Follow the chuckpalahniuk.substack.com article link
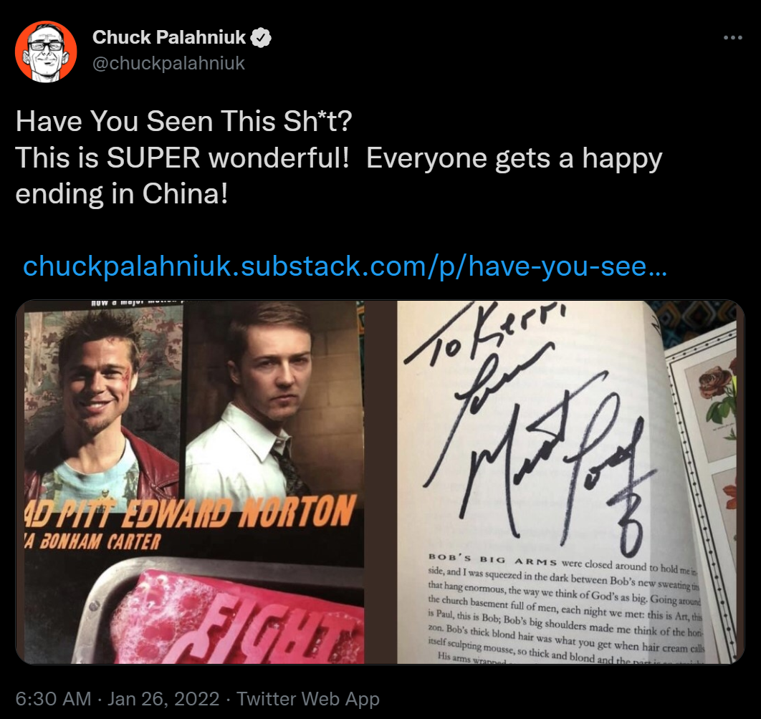 (345, 266)
